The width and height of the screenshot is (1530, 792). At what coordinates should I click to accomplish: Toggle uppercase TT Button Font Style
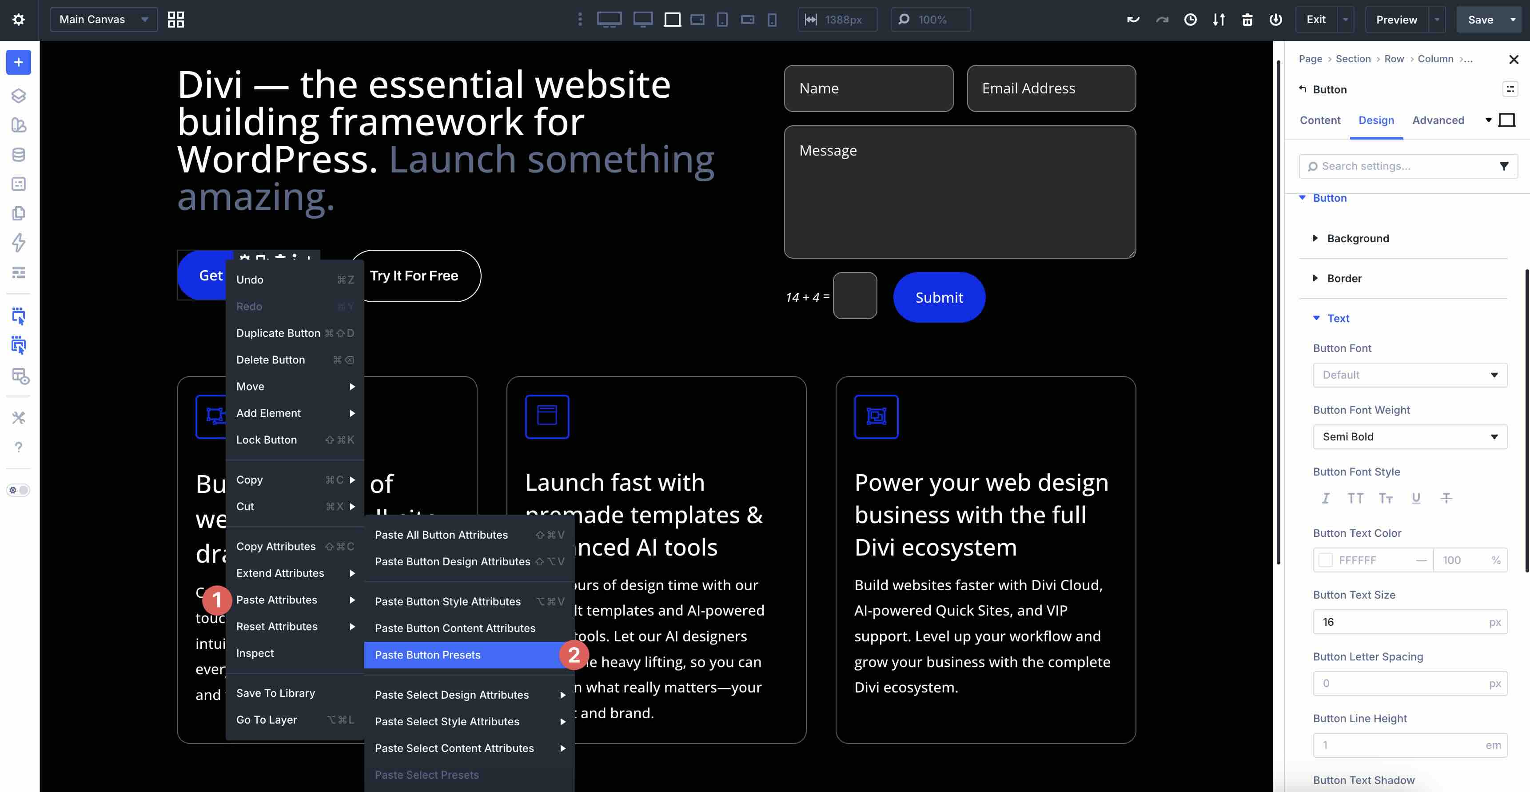click(1355, 498)
